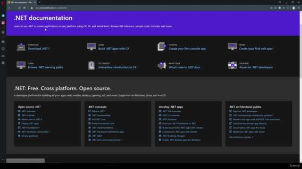Open the .NET Foundation link

pos(30,128)
